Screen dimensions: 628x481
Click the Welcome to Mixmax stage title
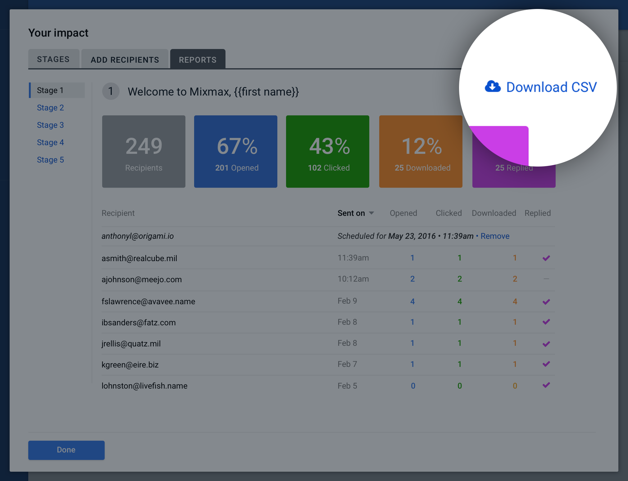point(213,92)
